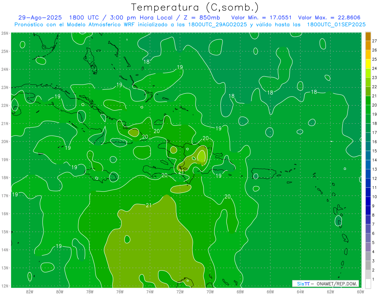383x296 pixels.
Task: Select legend scale value 22
Action: click(374, 87)
